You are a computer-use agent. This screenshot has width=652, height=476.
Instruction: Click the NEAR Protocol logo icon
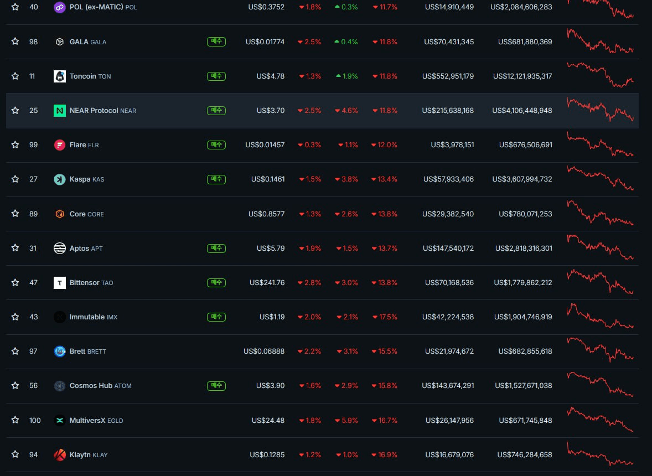click(60, 111)
